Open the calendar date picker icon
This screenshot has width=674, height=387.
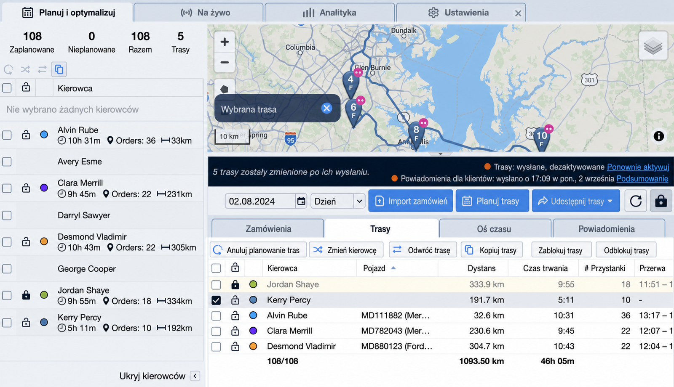click(x=301, y=201)
